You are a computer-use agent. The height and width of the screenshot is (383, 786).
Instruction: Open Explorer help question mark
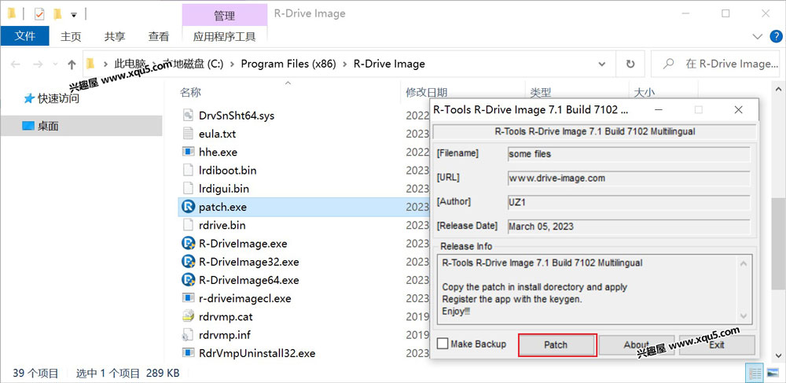coord(774,37)
